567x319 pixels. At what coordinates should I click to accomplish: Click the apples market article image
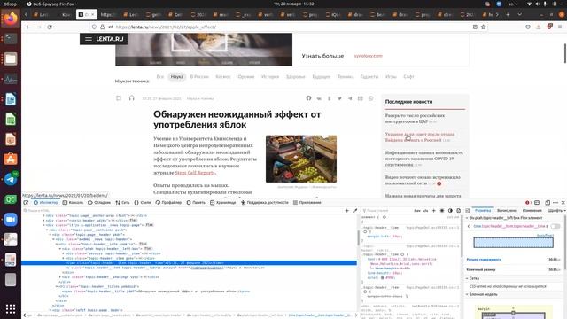[301, 159]
